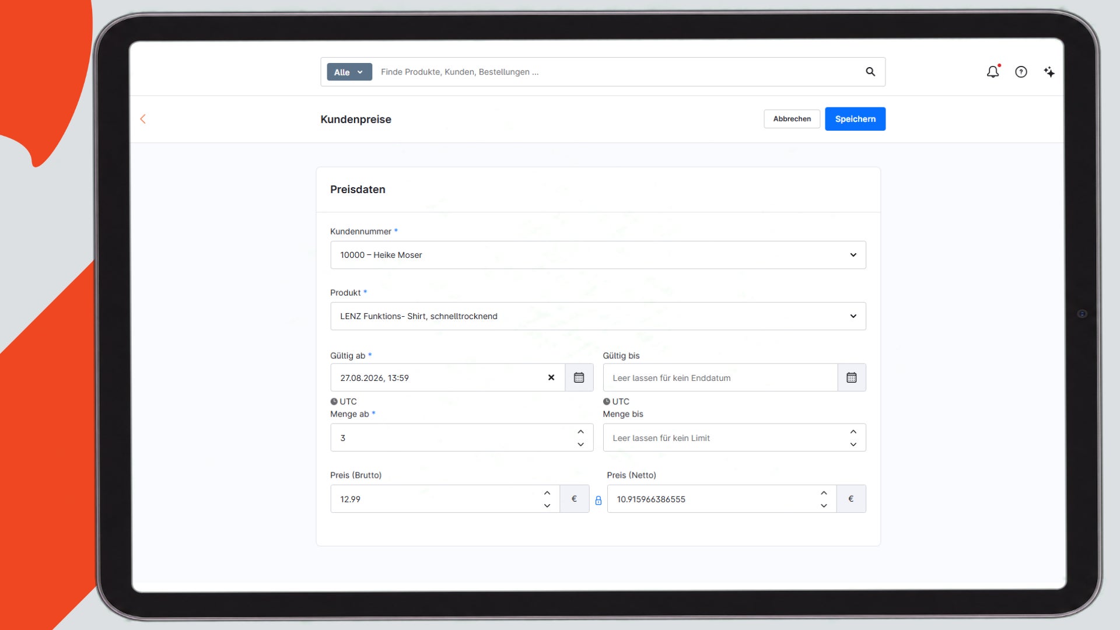Decrease the Preis (Brutto) value
Screen dimensions: 1120x630
[x=547, y=506]
